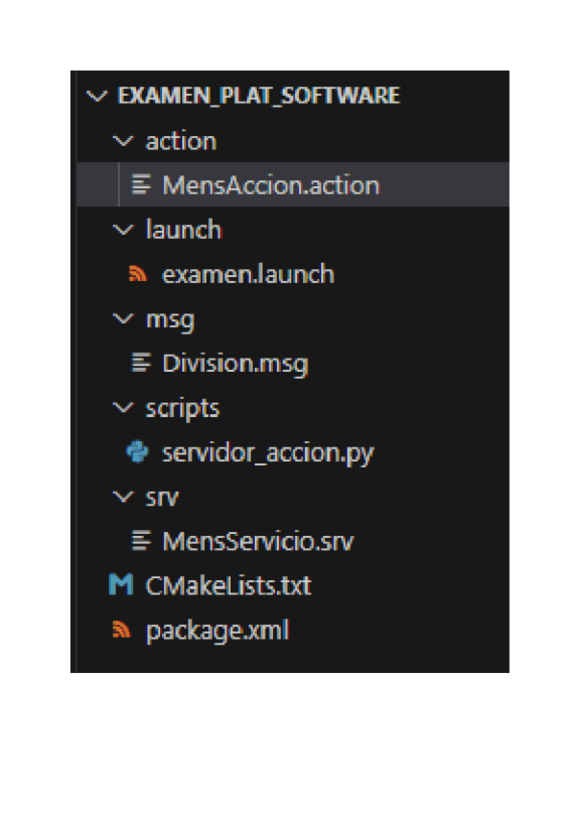Collapse the scripts folder chevron

(x=122, y=408)
